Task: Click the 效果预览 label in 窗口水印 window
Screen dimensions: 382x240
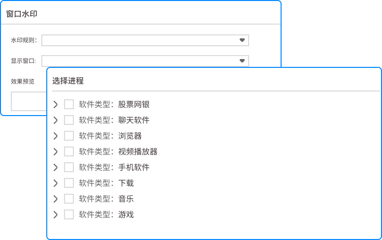Action: pyautogui.click(x=23, y=81)
